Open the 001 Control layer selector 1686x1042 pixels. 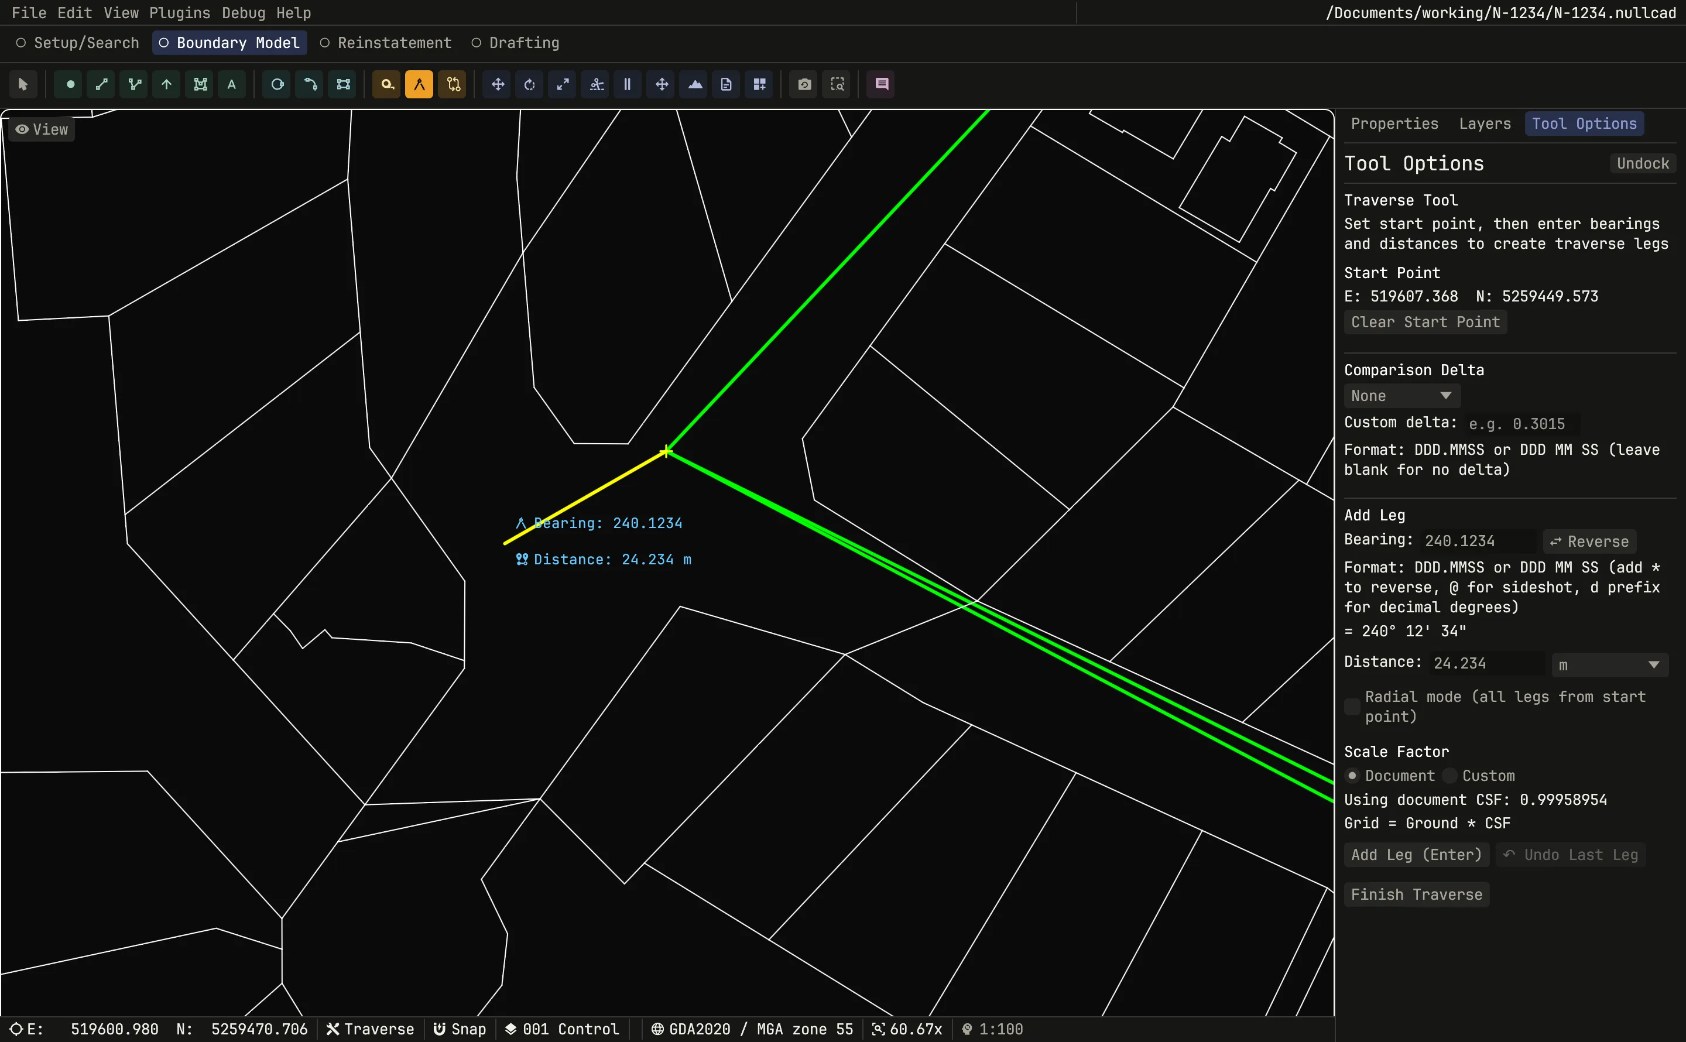point(562,1029)
